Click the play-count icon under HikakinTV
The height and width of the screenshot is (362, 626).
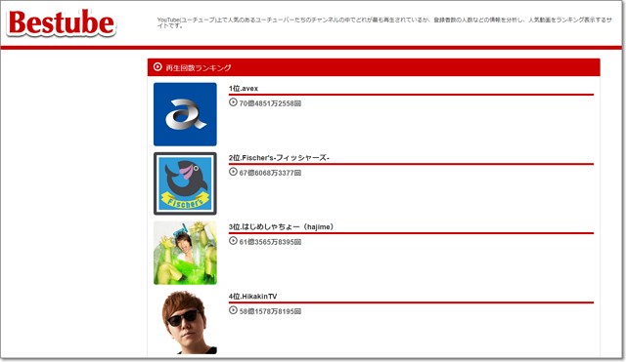point(233,310)
